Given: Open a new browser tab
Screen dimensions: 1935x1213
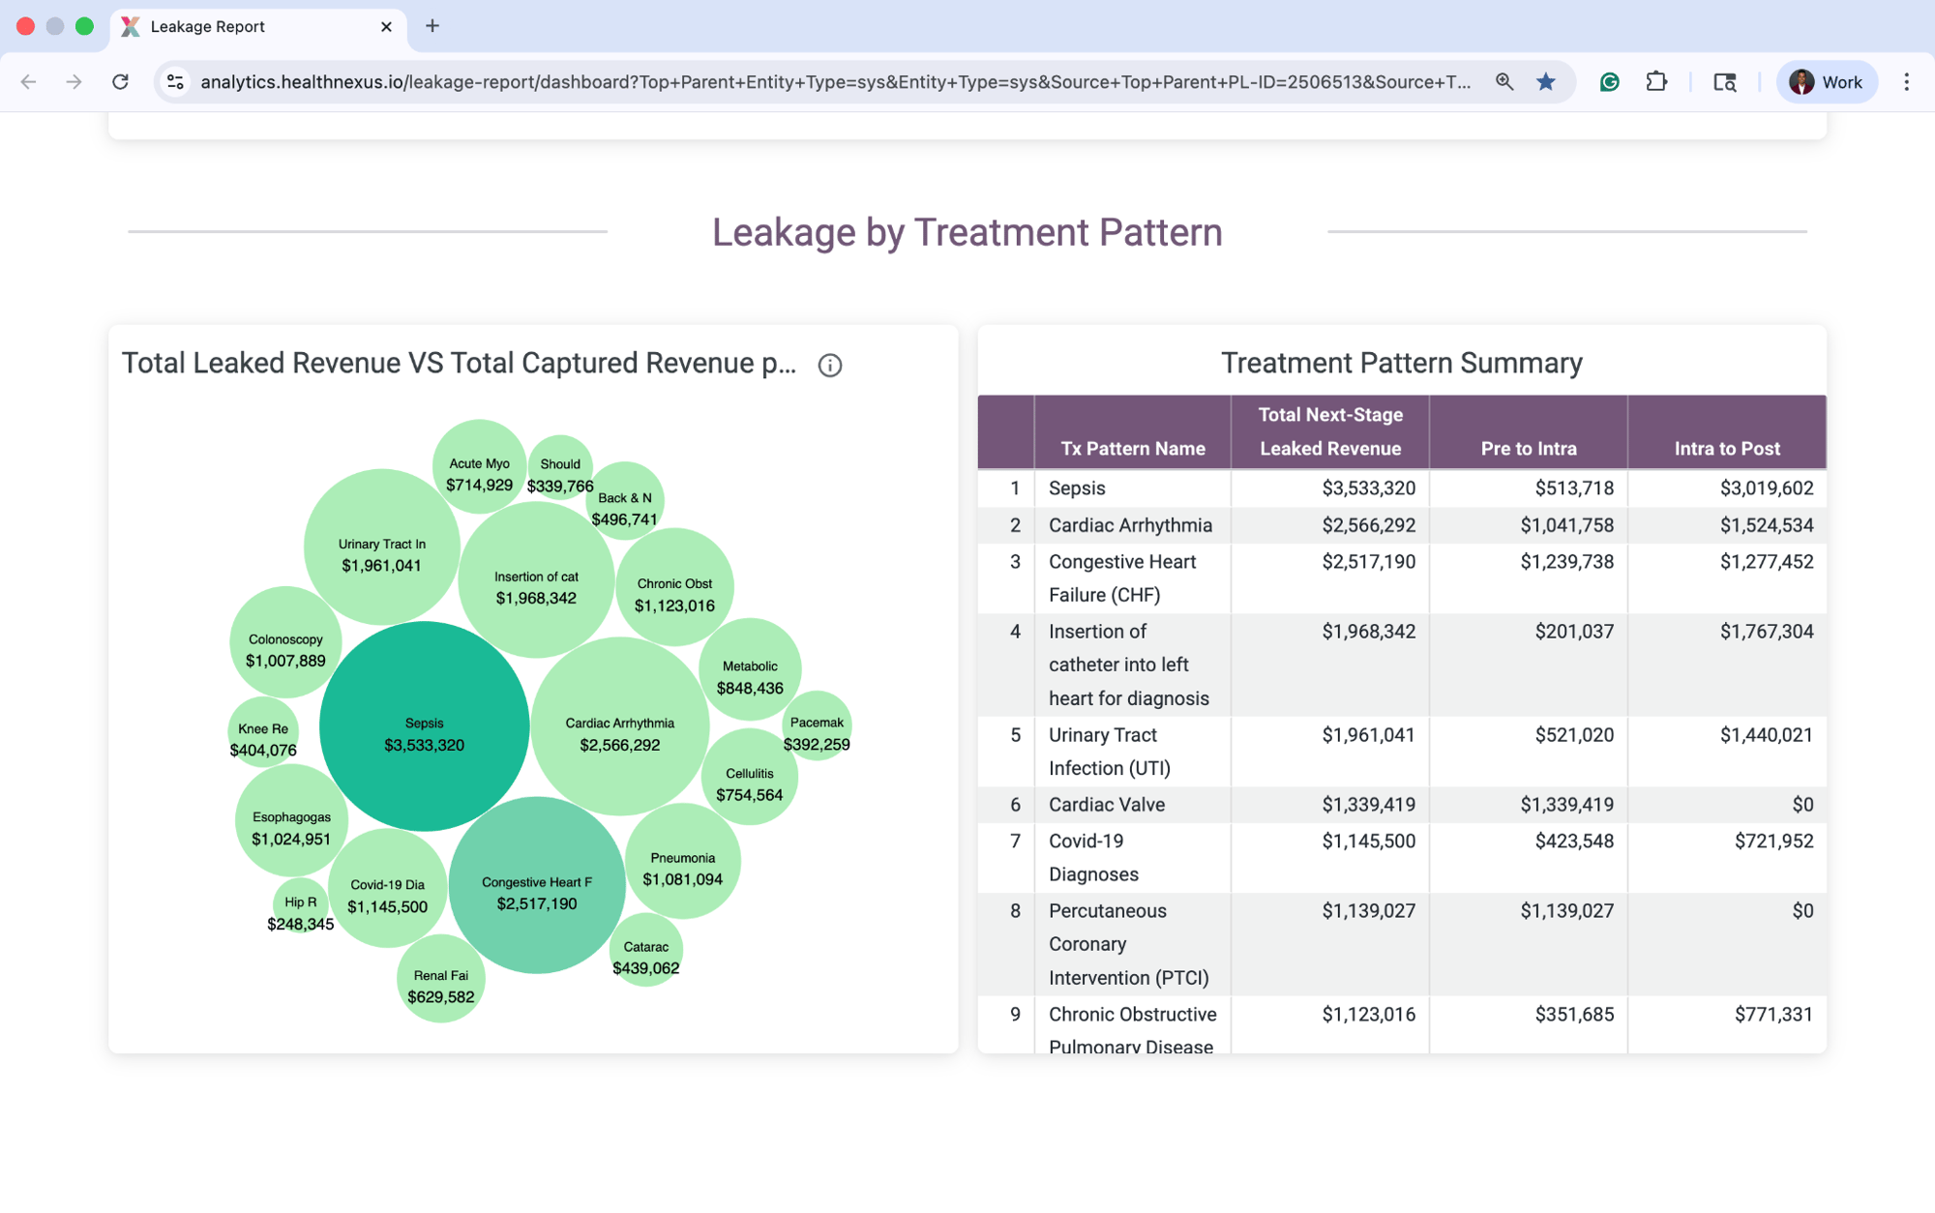Looking at the screenshot, I should [432, 26].
